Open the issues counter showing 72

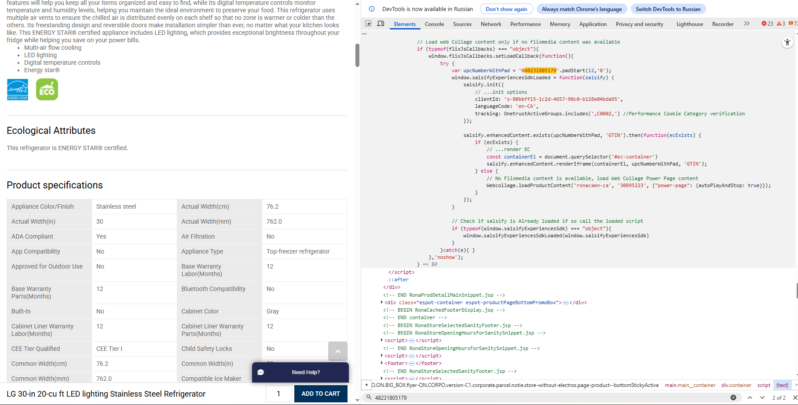coord(793,24)
